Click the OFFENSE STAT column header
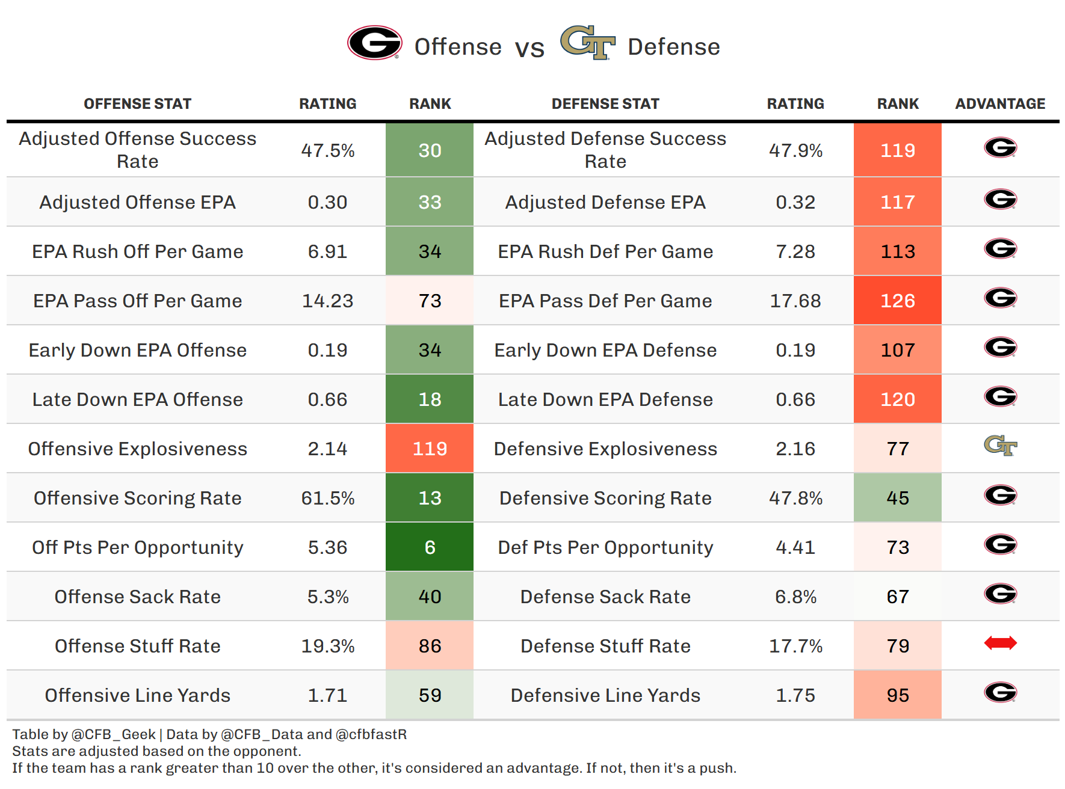The image size is (1065, 789). (x=137, y=104)
